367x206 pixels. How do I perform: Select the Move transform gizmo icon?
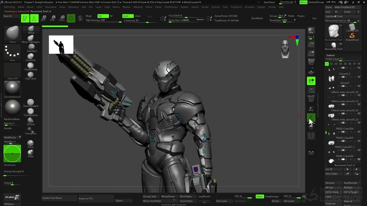click(44, 18)
